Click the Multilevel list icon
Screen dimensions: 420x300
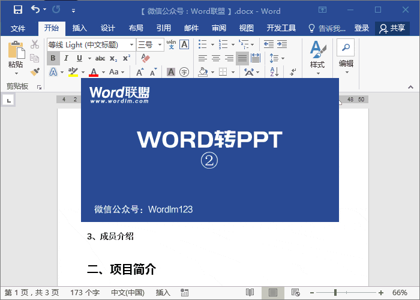point(244,44)
